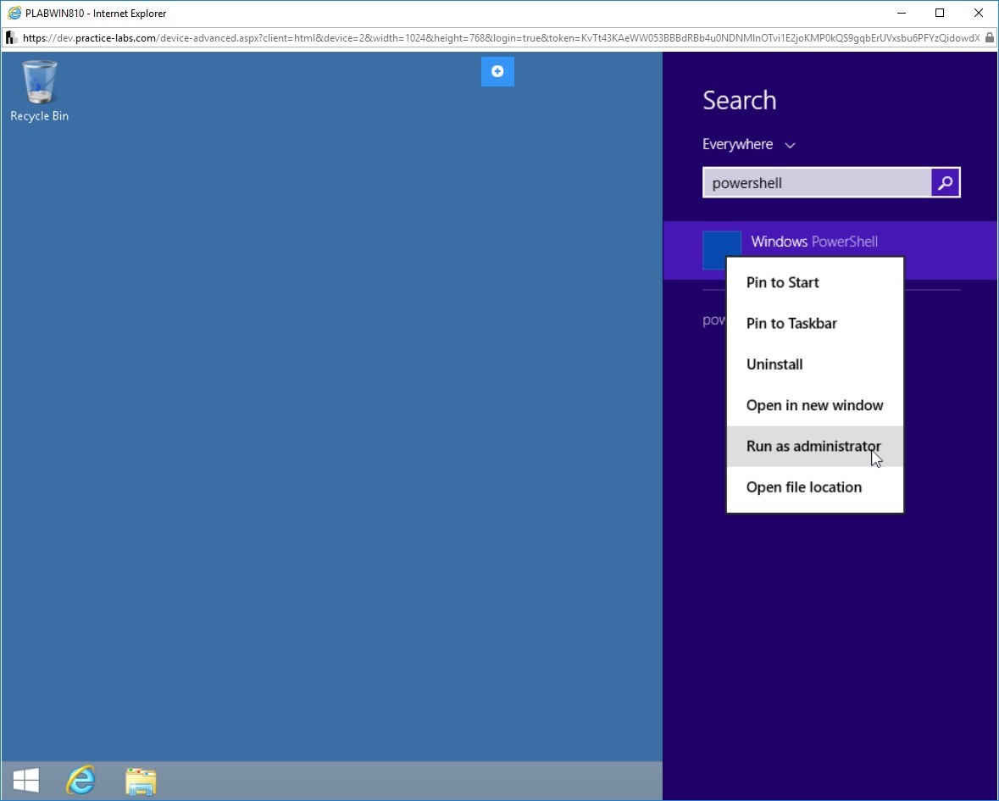
Task: Click the site favicon beside the URL
Action: pos(11,38)
